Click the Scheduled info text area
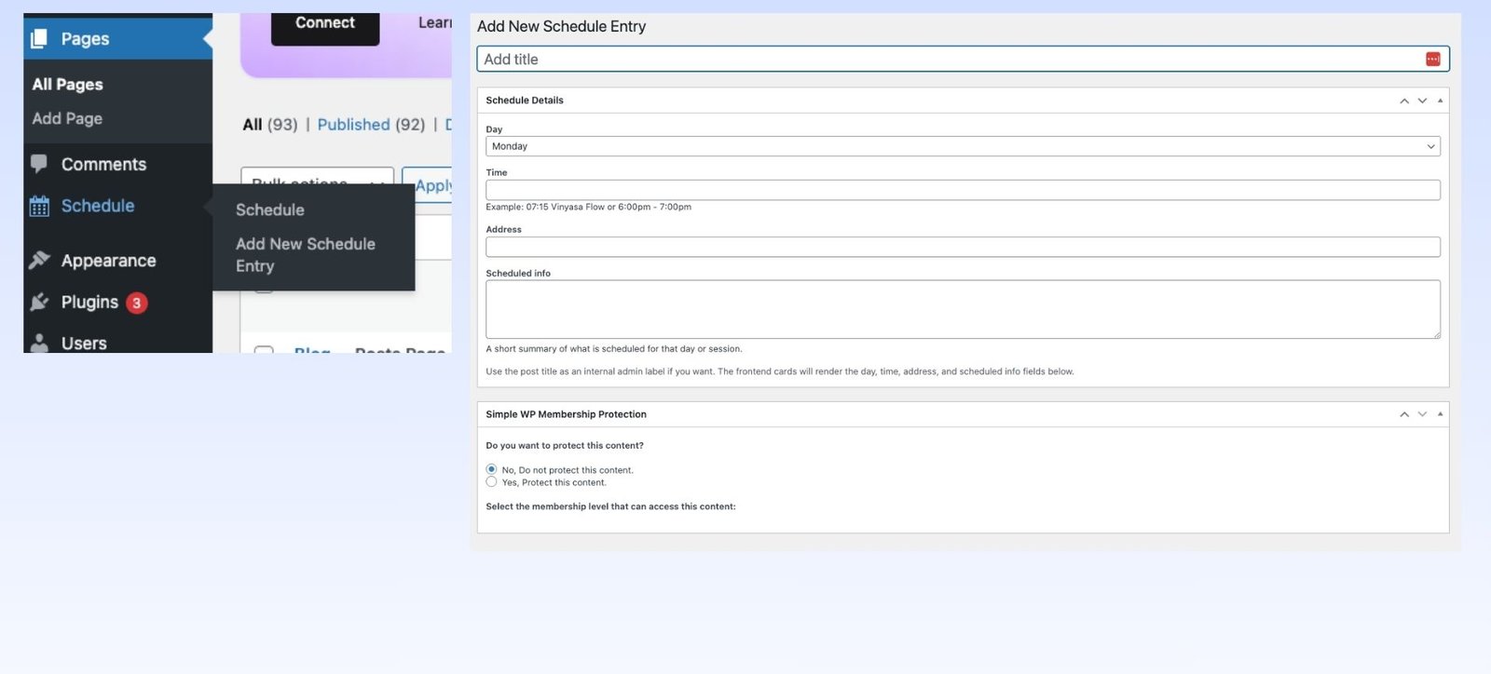Screen dimensions: 1491x674 963,309
